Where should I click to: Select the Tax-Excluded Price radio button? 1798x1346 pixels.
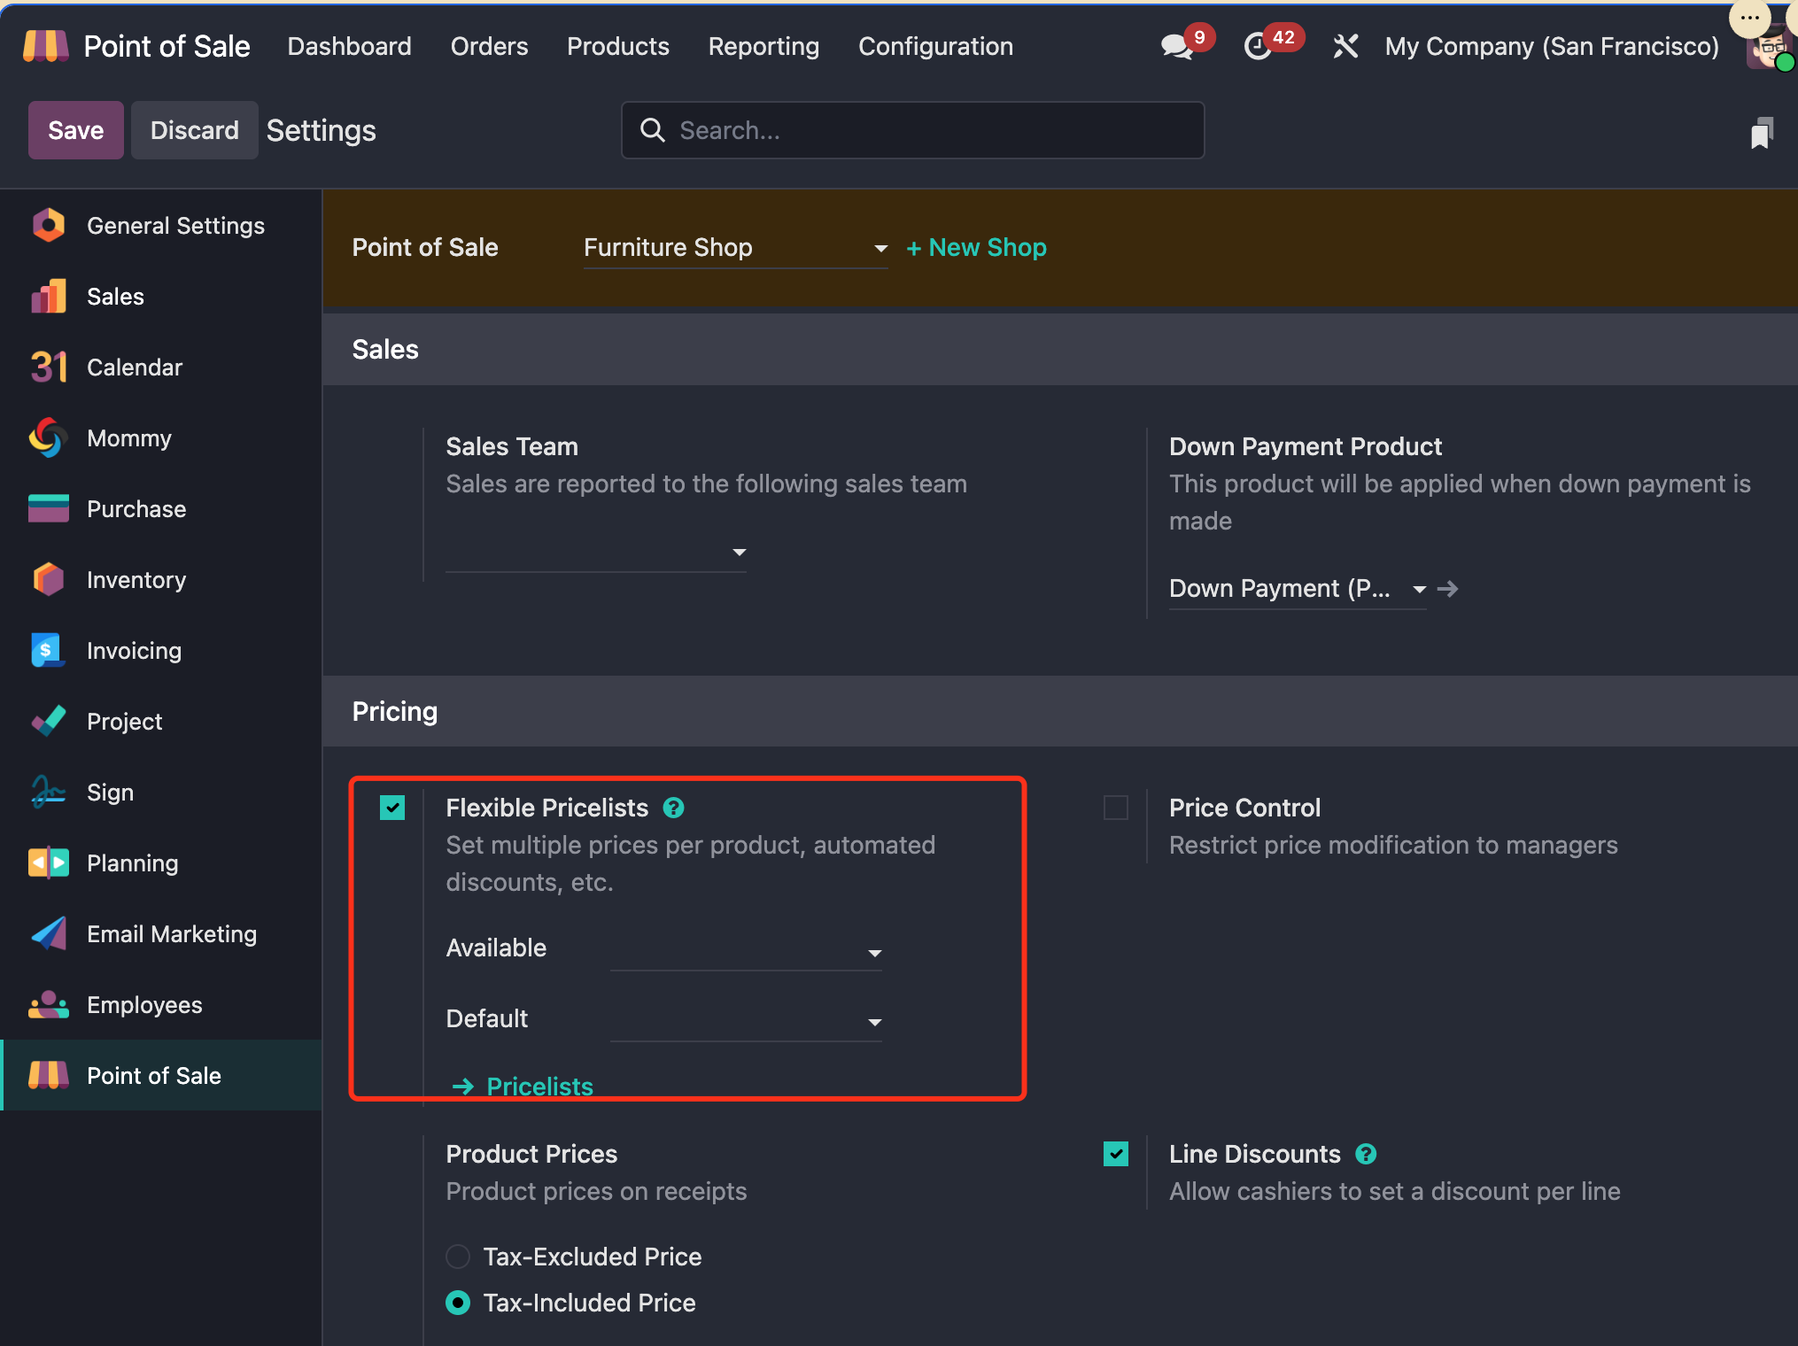click(x=458, y=1257)
